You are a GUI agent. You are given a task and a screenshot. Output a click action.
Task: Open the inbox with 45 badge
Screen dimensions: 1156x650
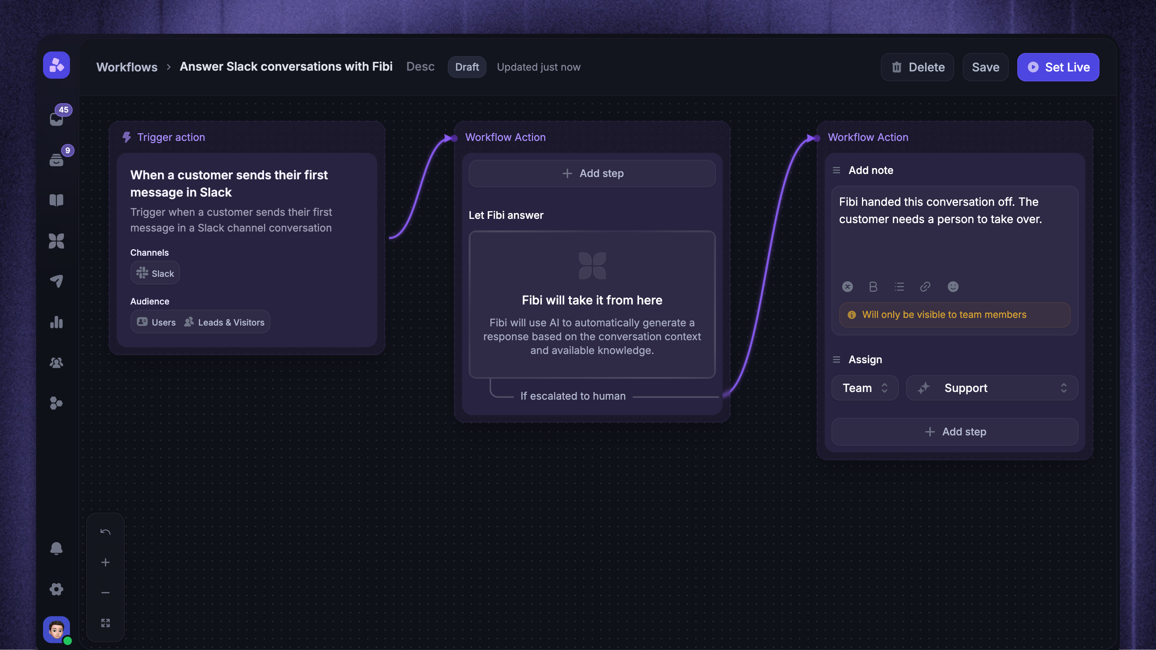click(56, 118)
